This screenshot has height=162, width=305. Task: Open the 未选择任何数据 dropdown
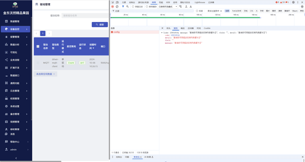coord(45,74)
